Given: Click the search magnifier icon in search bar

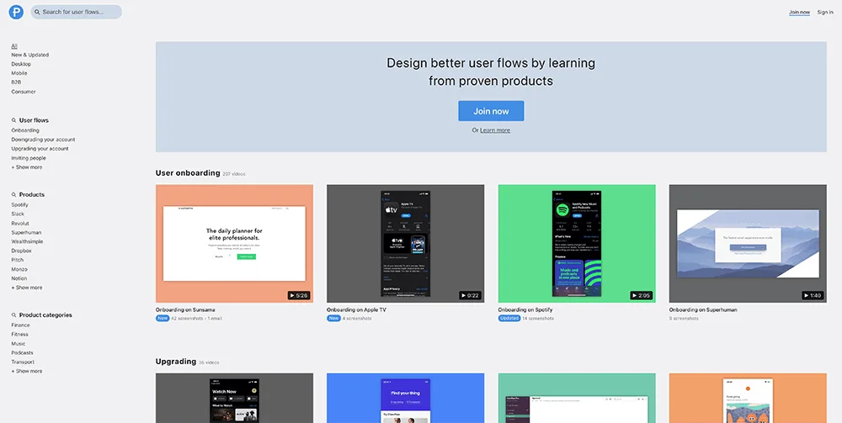Looking at the screenshot, I should point(37,13).
